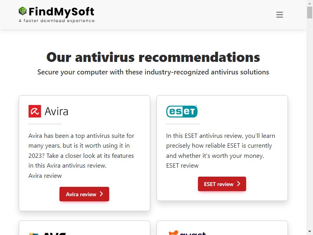The image size is (313, 235).
Task: Click the 'Our antivirus recommendations' heading
Action: [153, 57]
